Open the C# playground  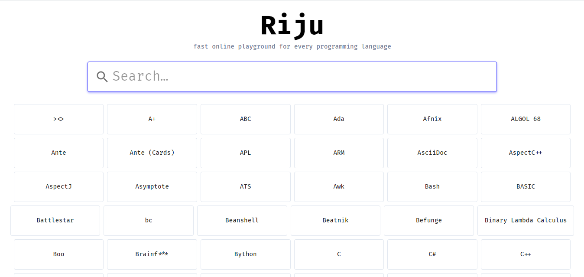tap(432, 254)
